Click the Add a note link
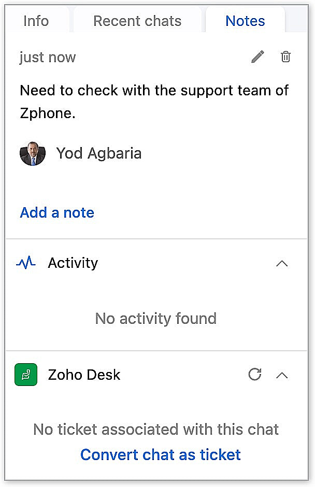Viewport: 315px width, 487px height. 57,212
